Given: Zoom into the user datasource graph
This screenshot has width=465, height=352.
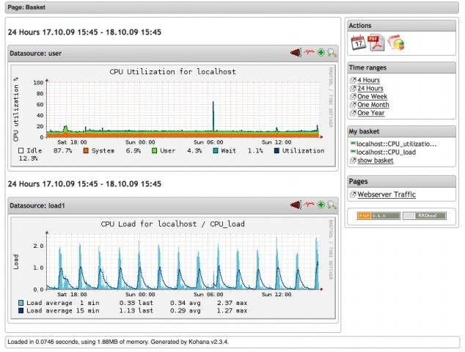Looking at the screenshot, I should [332, 53].
